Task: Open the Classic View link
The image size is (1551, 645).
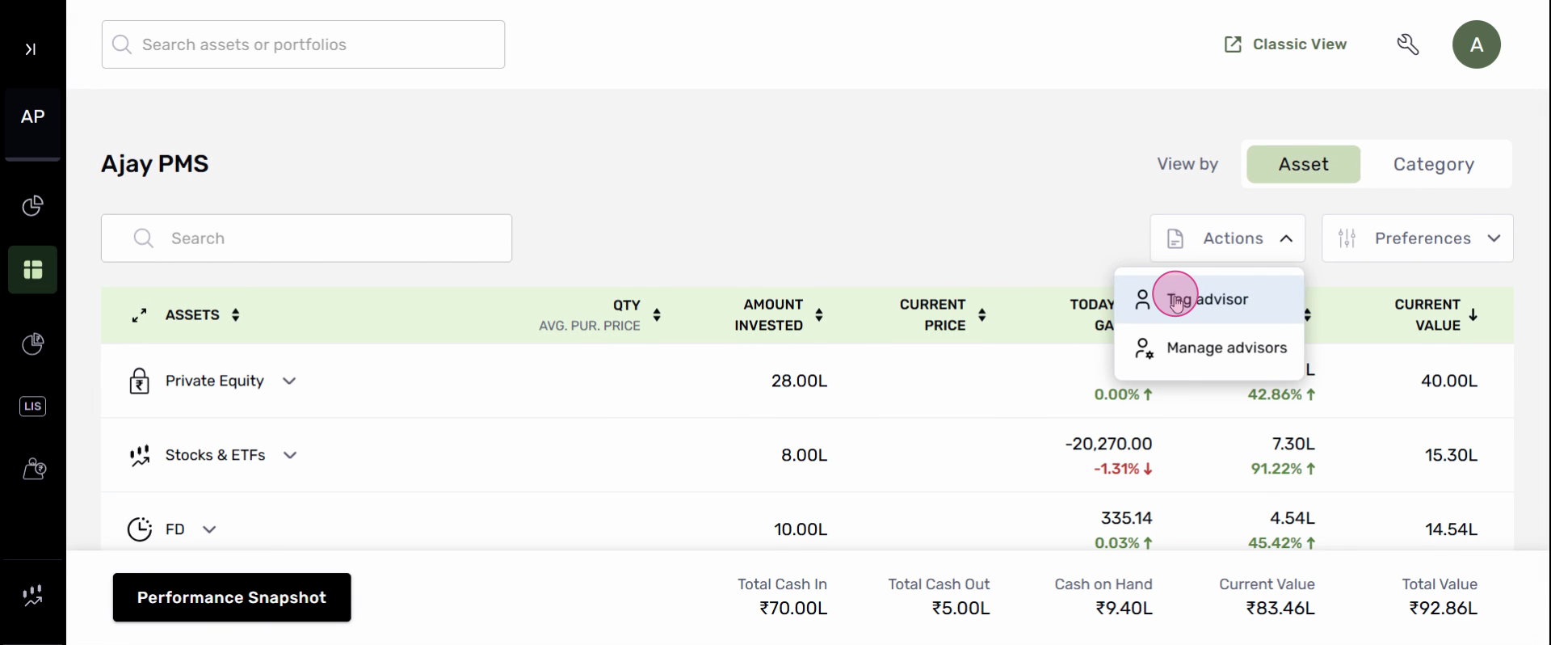Action: (x=1285, y=44)
